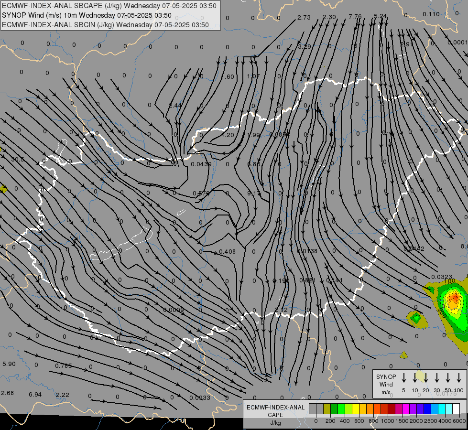Select the bright magenta CAPE legend swatch
This screenshot has height=430, width=468.
(406, 408)
